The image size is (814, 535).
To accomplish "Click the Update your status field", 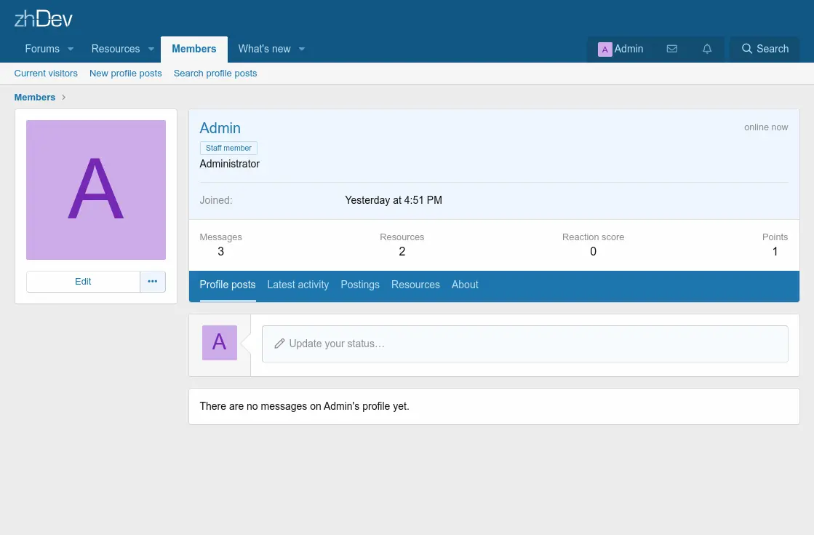I will tap(524, 344).
